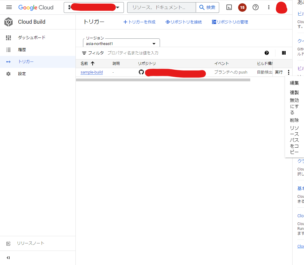Open the help question-mark icon in header
Image resolution: width=304 pixels, height=265 pixels.
click(256, 8)
